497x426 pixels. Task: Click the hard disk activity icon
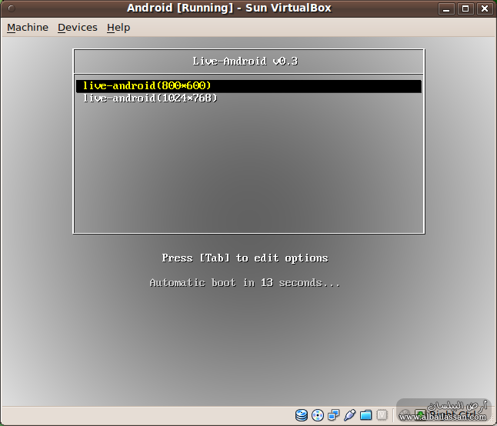(301, 415)
